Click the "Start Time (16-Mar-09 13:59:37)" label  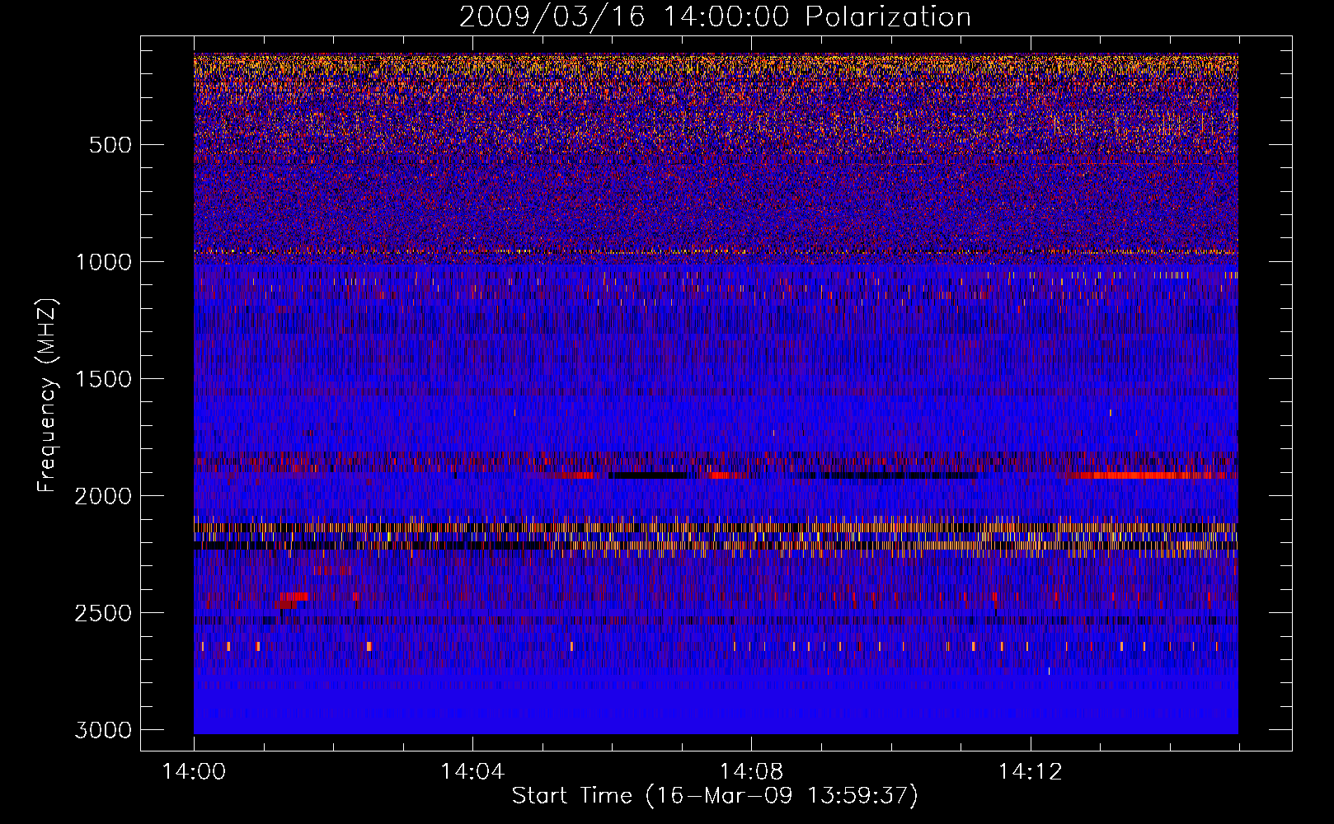[x=715, y=796]
